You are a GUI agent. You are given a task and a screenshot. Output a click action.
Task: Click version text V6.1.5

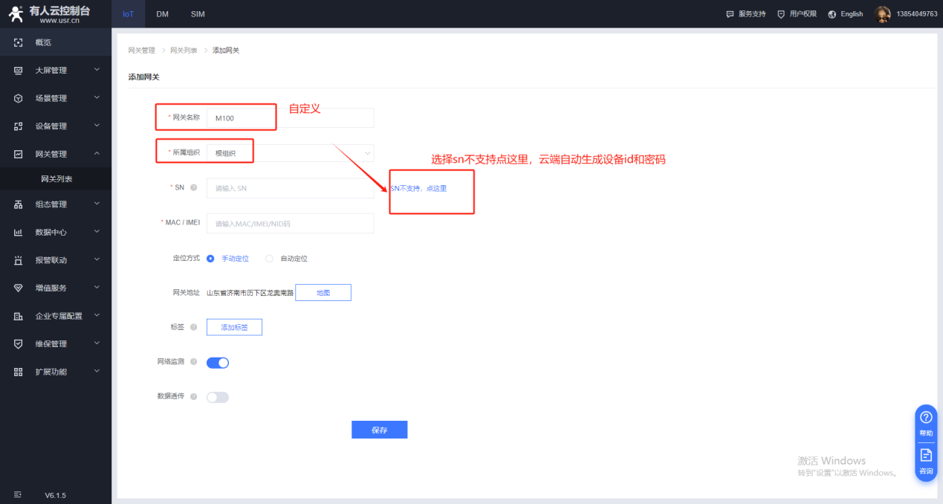coord(56,495)
